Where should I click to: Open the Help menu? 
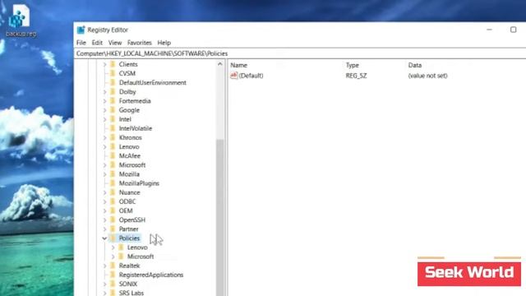tap(164, 43)
